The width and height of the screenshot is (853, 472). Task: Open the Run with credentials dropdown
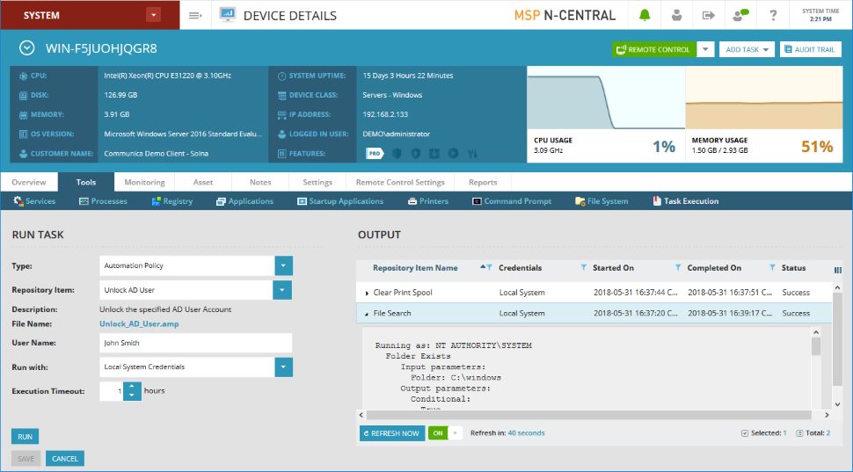tap(283, 367)
